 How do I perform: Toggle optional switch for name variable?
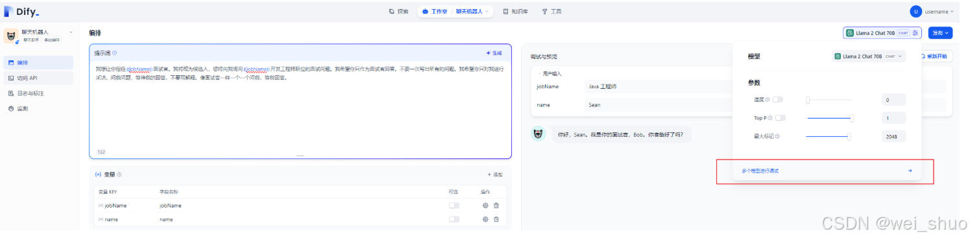[x=454, y=219]
